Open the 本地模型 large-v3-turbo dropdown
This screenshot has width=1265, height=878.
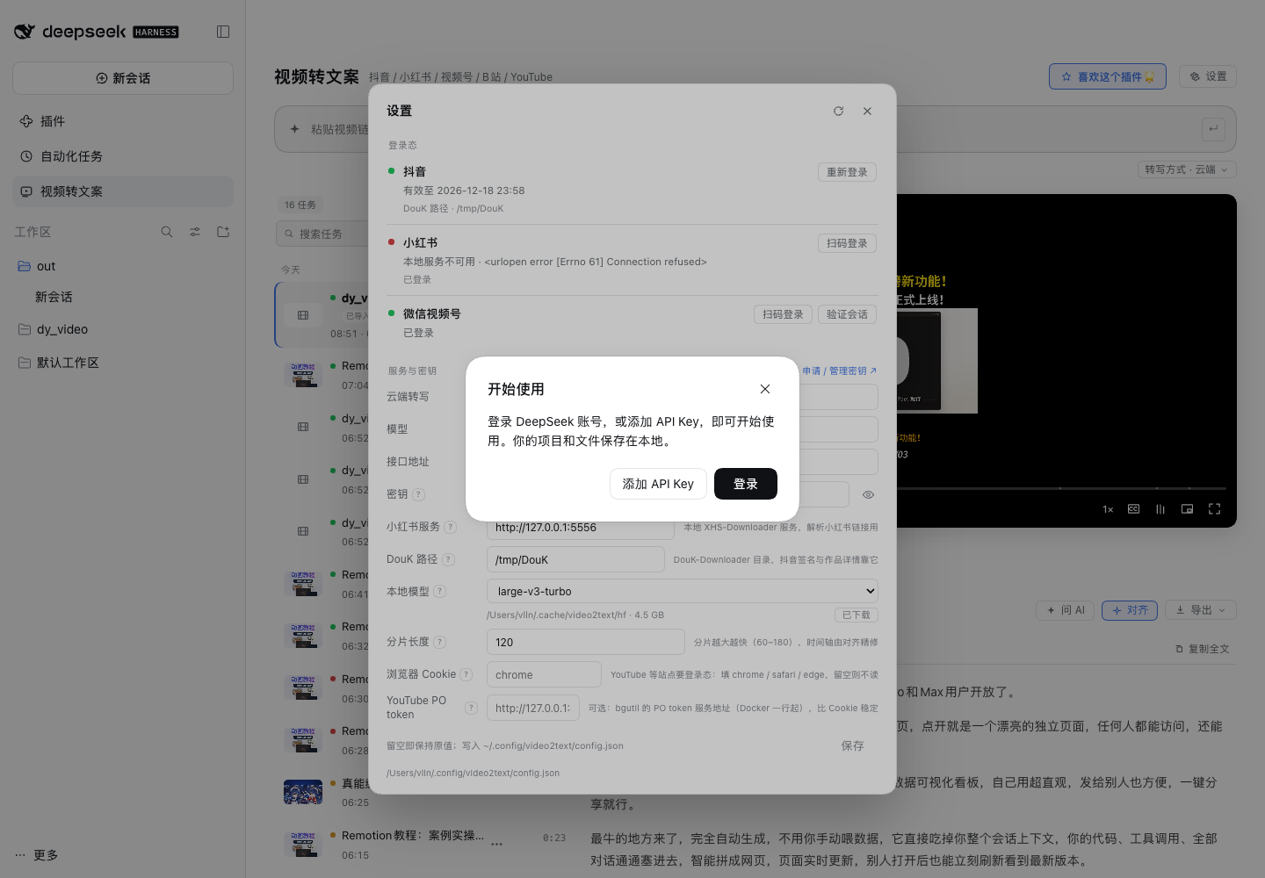tap(683, 592)
